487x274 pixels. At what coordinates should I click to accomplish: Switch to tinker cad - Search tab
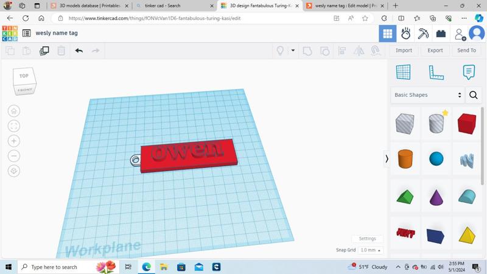pyautogui.click(x=174, y=5)
